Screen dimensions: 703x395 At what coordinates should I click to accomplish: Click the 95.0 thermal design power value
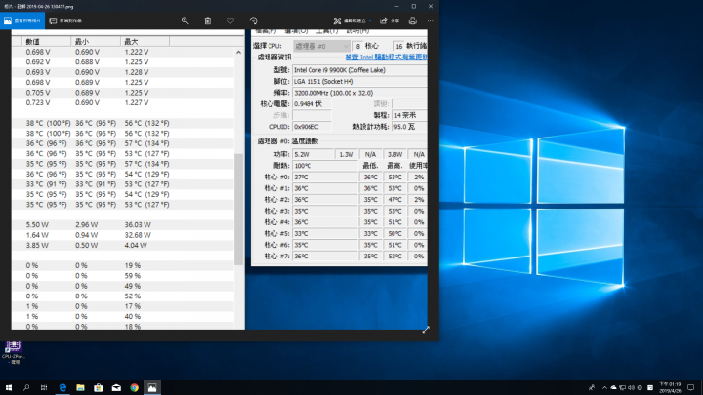click(409, 127)
